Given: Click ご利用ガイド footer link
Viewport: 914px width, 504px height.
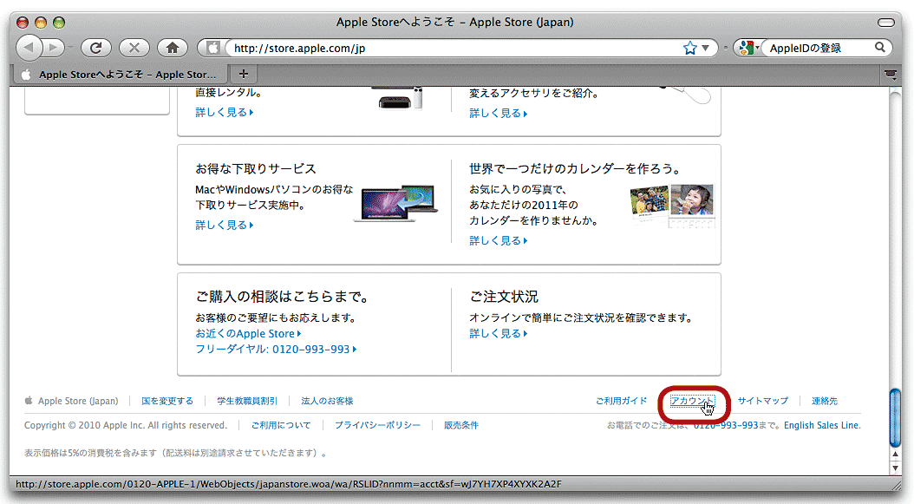Looking at the screenshot, I should (x=622, y=401).
